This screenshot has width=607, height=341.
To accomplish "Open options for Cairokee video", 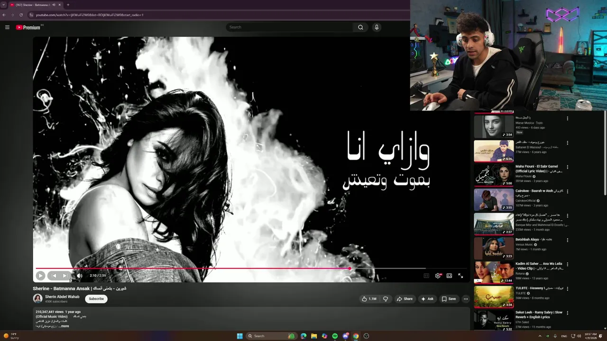I will (567, 191).
